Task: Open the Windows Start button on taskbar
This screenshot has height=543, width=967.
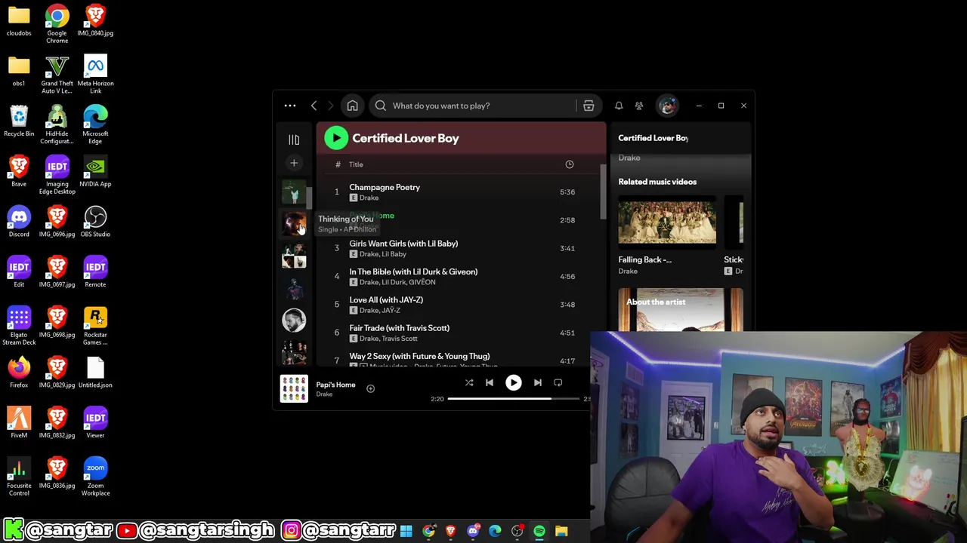Action: [x=406, y=532]
